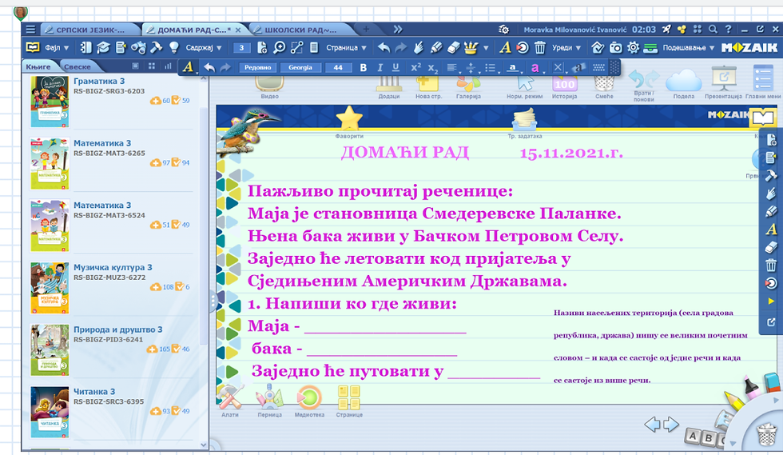Click the play arrow in right sidebar
Viewport: 783px width, 455px height.
pyautogui.click(x=772, y=301)
